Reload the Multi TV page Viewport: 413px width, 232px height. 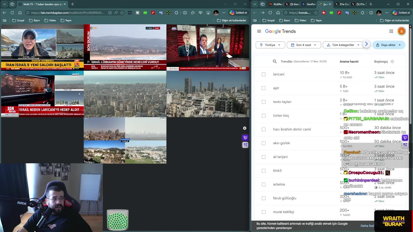point(12,13)
